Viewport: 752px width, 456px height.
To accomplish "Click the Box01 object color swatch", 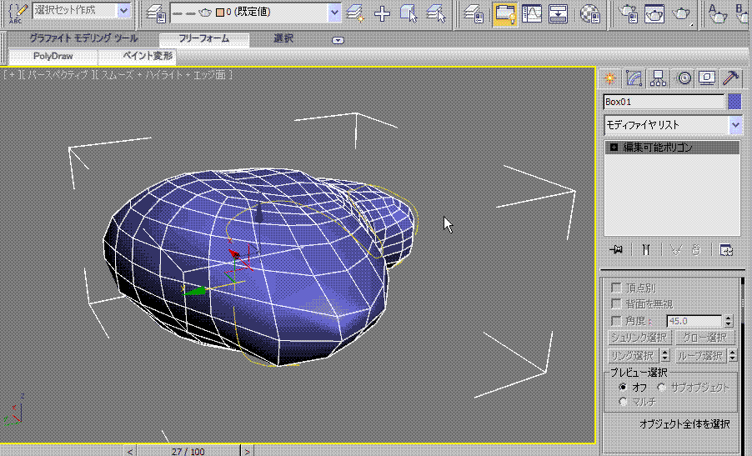I will pyautogui.click(x=734, y=102).
